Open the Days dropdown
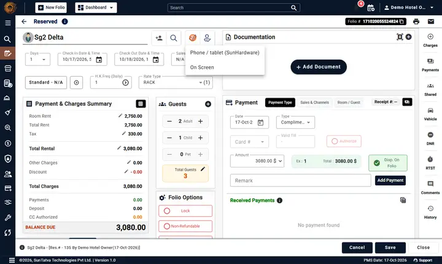The height and width of the screenshot is (264, 442). [38, 60]
